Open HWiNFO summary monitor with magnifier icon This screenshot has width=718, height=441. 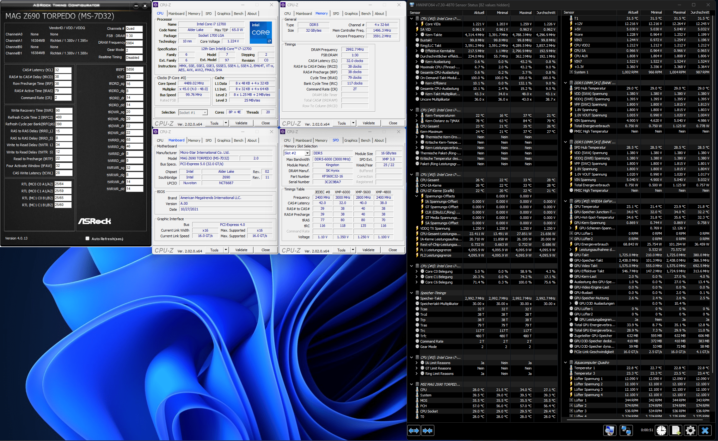[x=610, y=431]
